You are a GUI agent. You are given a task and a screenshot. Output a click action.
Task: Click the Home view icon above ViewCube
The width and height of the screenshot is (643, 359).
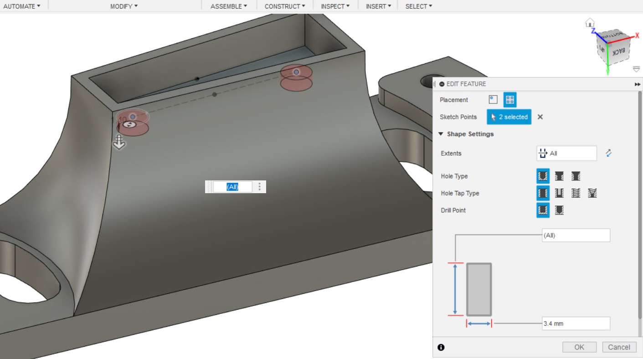(590, 22)
